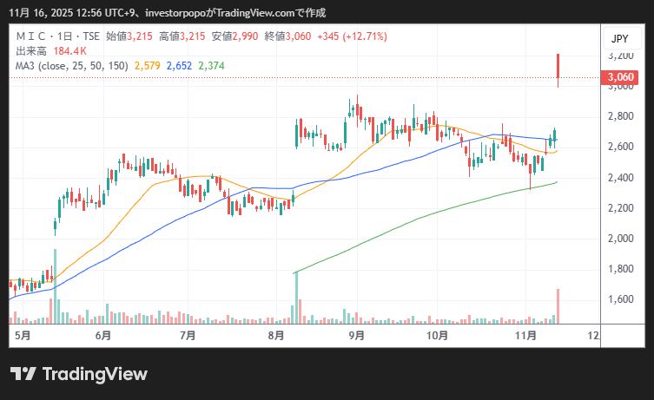Screen dimensions: 654x400
Task: Open the TradingView wordmark link
Action: coord(95,374)
